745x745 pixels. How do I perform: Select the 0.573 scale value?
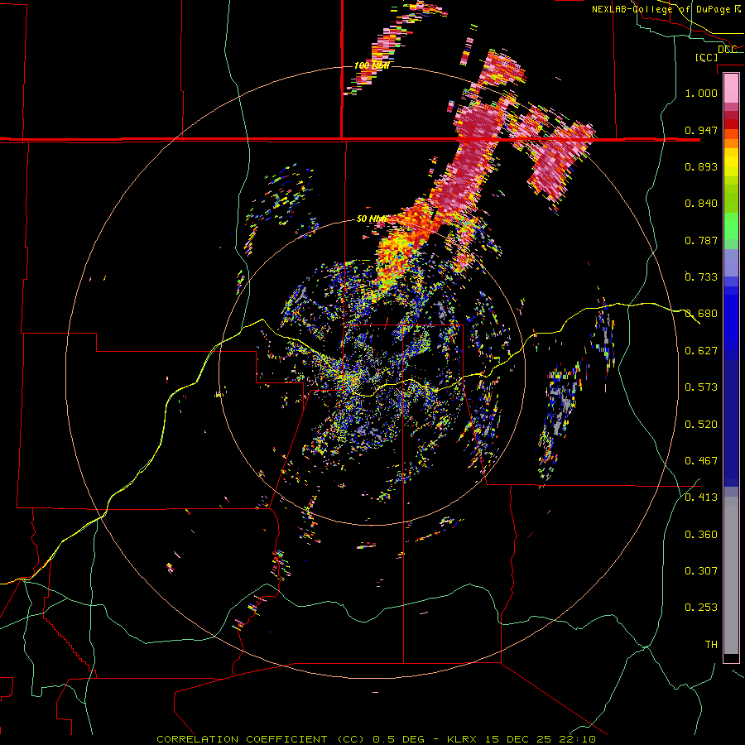point(701,387)
